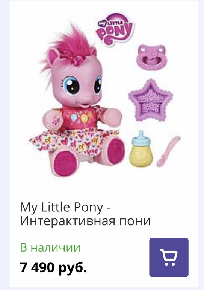Click the yellow baby bottle with blue cap

(x=141, y=149)
